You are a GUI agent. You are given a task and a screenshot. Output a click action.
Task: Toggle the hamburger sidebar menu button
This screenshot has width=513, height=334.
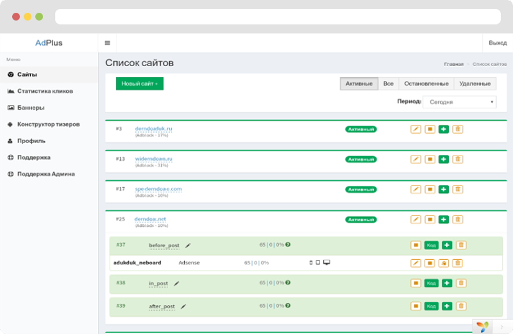[x=107, y=43]
